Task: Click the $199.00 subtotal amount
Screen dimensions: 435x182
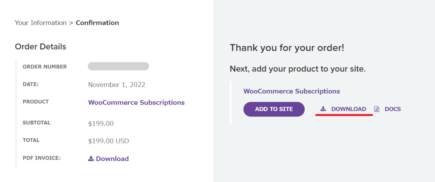Action: point(101,123)
